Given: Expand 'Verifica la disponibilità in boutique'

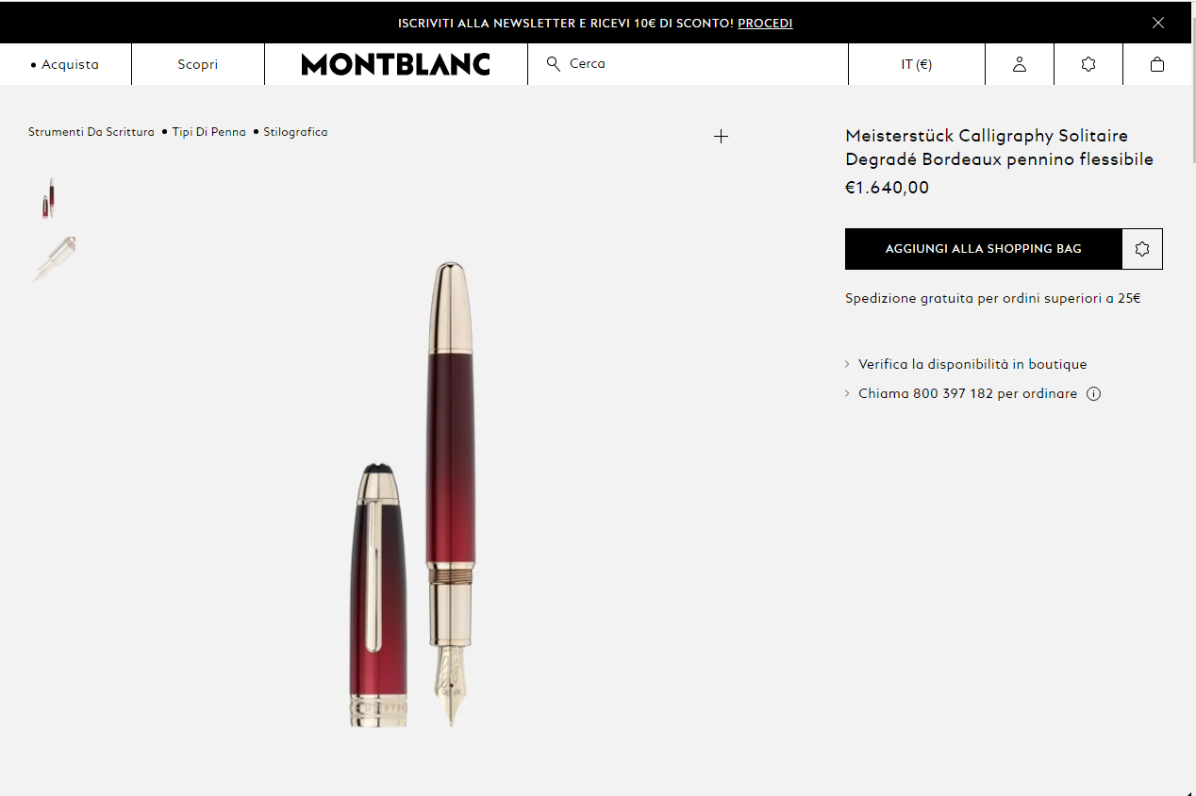Looking at the screenshot, I should pos(972,364).
